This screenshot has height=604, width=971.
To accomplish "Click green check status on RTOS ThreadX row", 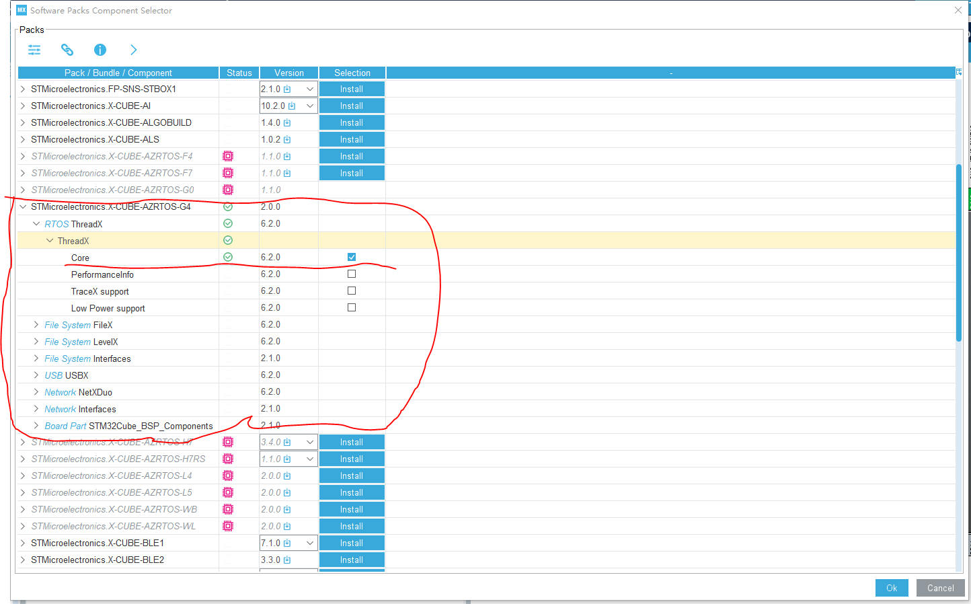I will click(228, 223).
